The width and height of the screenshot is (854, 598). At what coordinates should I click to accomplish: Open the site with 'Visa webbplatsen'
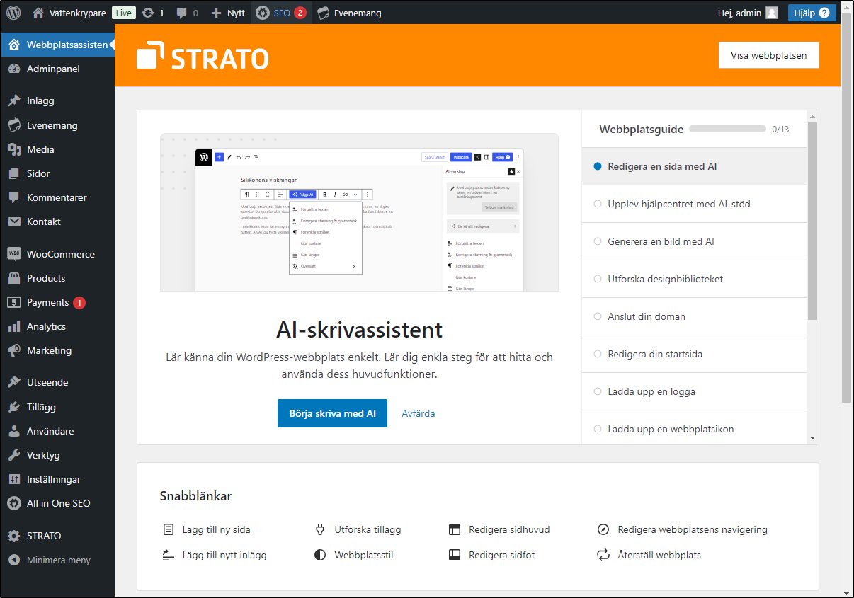[x=768, y=54]
